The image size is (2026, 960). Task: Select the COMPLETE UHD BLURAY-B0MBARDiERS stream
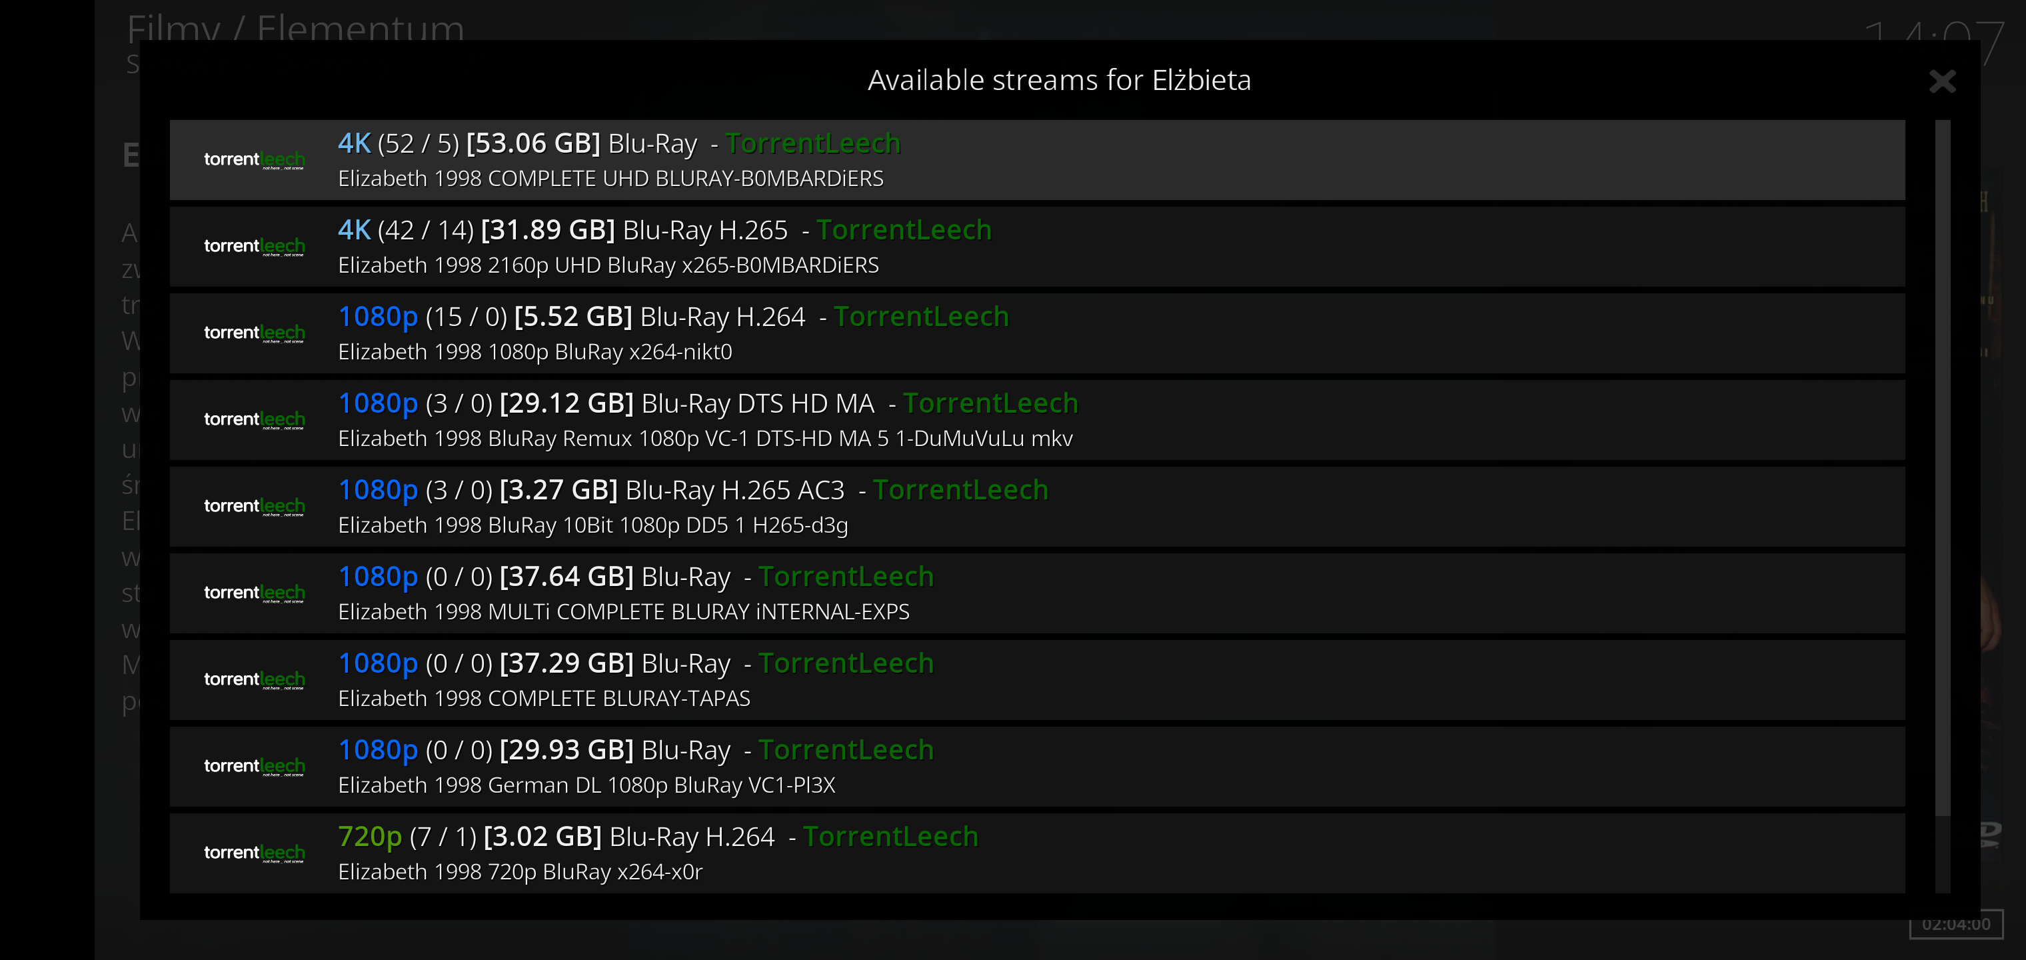(1036, 160)
